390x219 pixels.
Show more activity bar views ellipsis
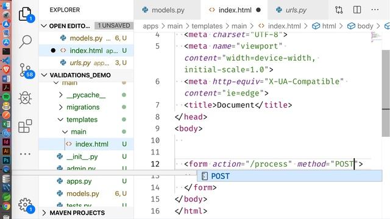25,154
